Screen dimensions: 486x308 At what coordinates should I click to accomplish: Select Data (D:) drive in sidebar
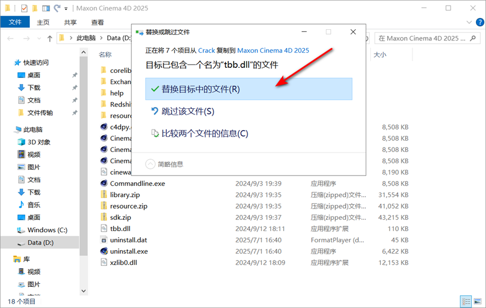pos(40,242)
